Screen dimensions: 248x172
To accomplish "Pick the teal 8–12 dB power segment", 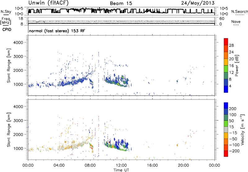I will [226, 76].
